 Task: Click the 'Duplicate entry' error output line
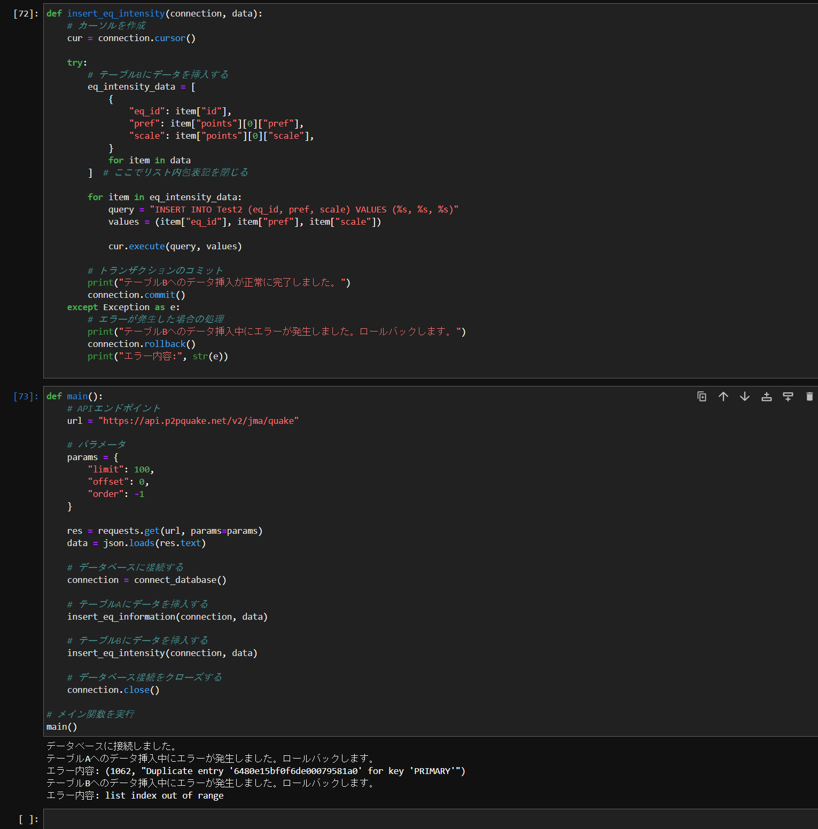pos(256,771)
